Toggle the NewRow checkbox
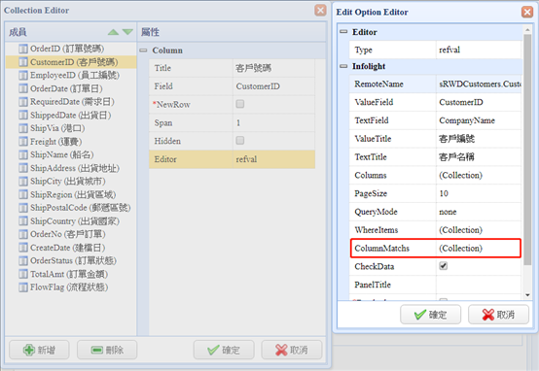 (240, 104)
